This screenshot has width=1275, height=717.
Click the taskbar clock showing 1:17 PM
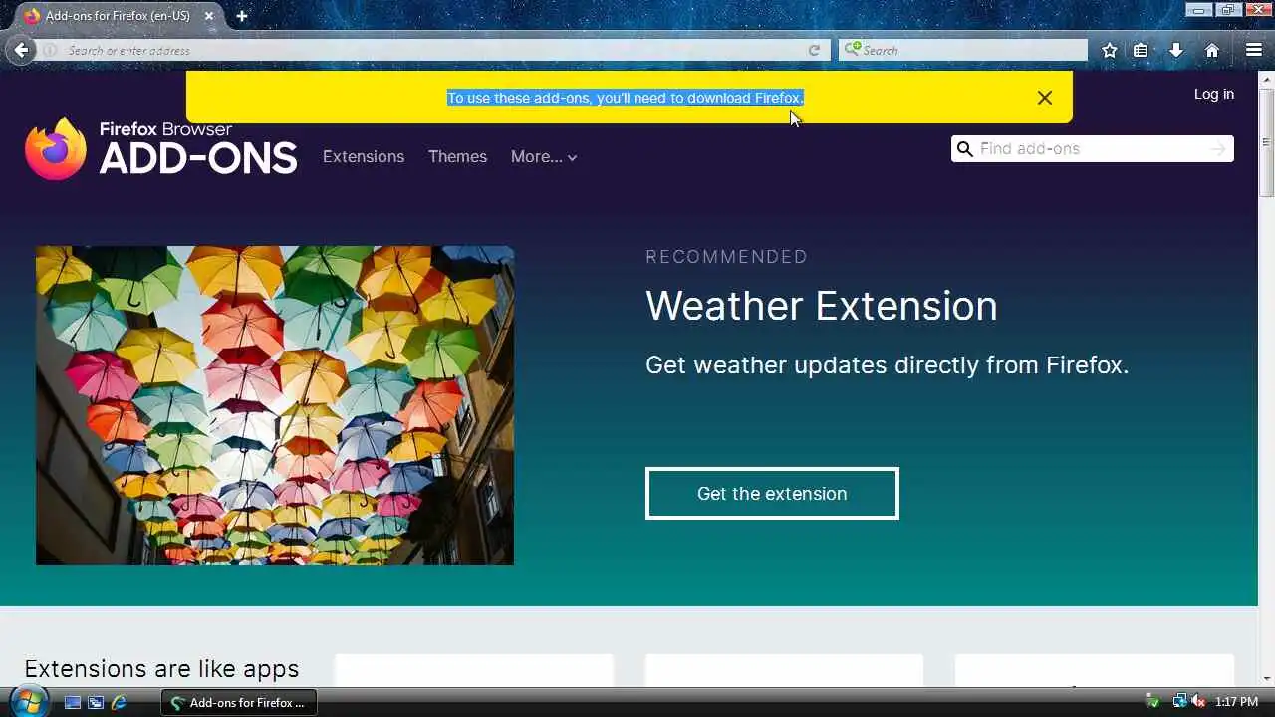click(1237, 702)
